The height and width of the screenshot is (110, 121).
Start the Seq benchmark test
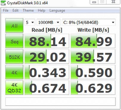pos(14,41)
